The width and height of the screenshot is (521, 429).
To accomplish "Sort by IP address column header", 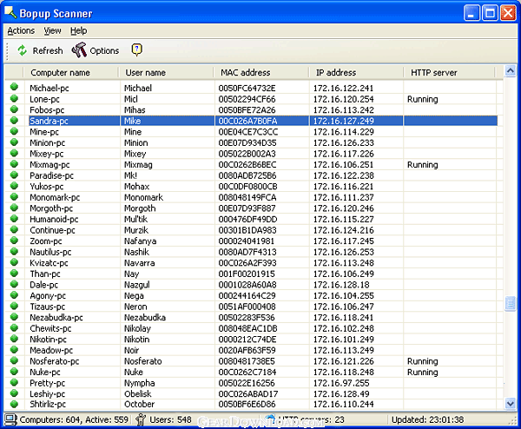I will point(357,72).
